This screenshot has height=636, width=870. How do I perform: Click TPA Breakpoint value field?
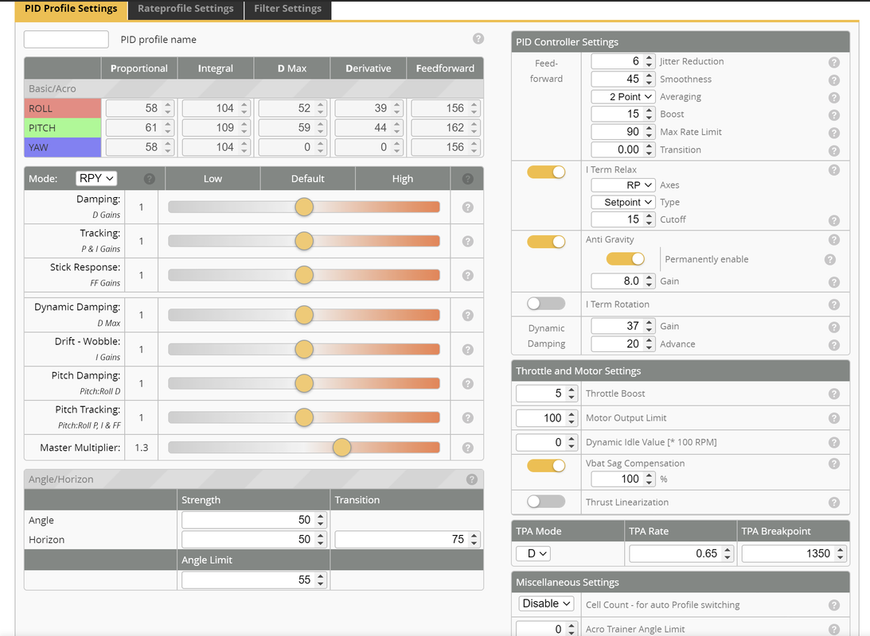click(794, 553)
